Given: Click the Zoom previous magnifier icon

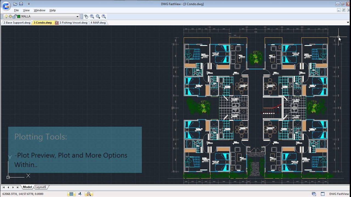Looking at the screenshot, I should tap(104, 16).
